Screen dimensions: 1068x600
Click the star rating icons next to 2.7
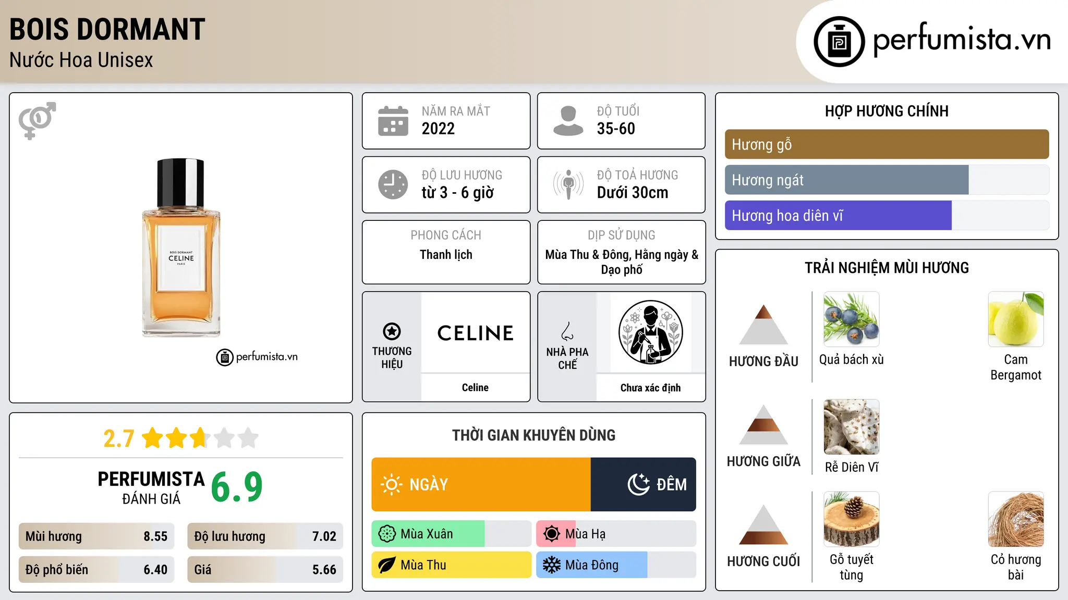pyautogui.click(x=200, y=438)
